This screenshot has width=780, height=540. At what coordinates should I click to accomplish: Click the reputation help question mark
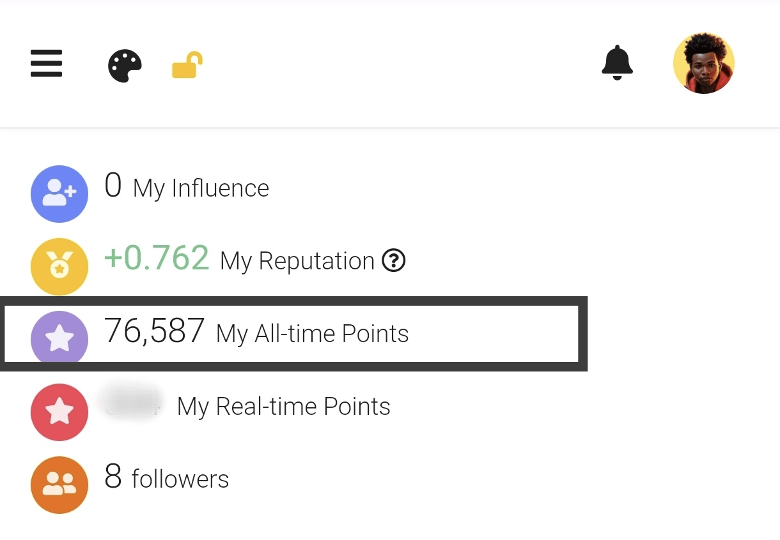(x=394, y=260)
